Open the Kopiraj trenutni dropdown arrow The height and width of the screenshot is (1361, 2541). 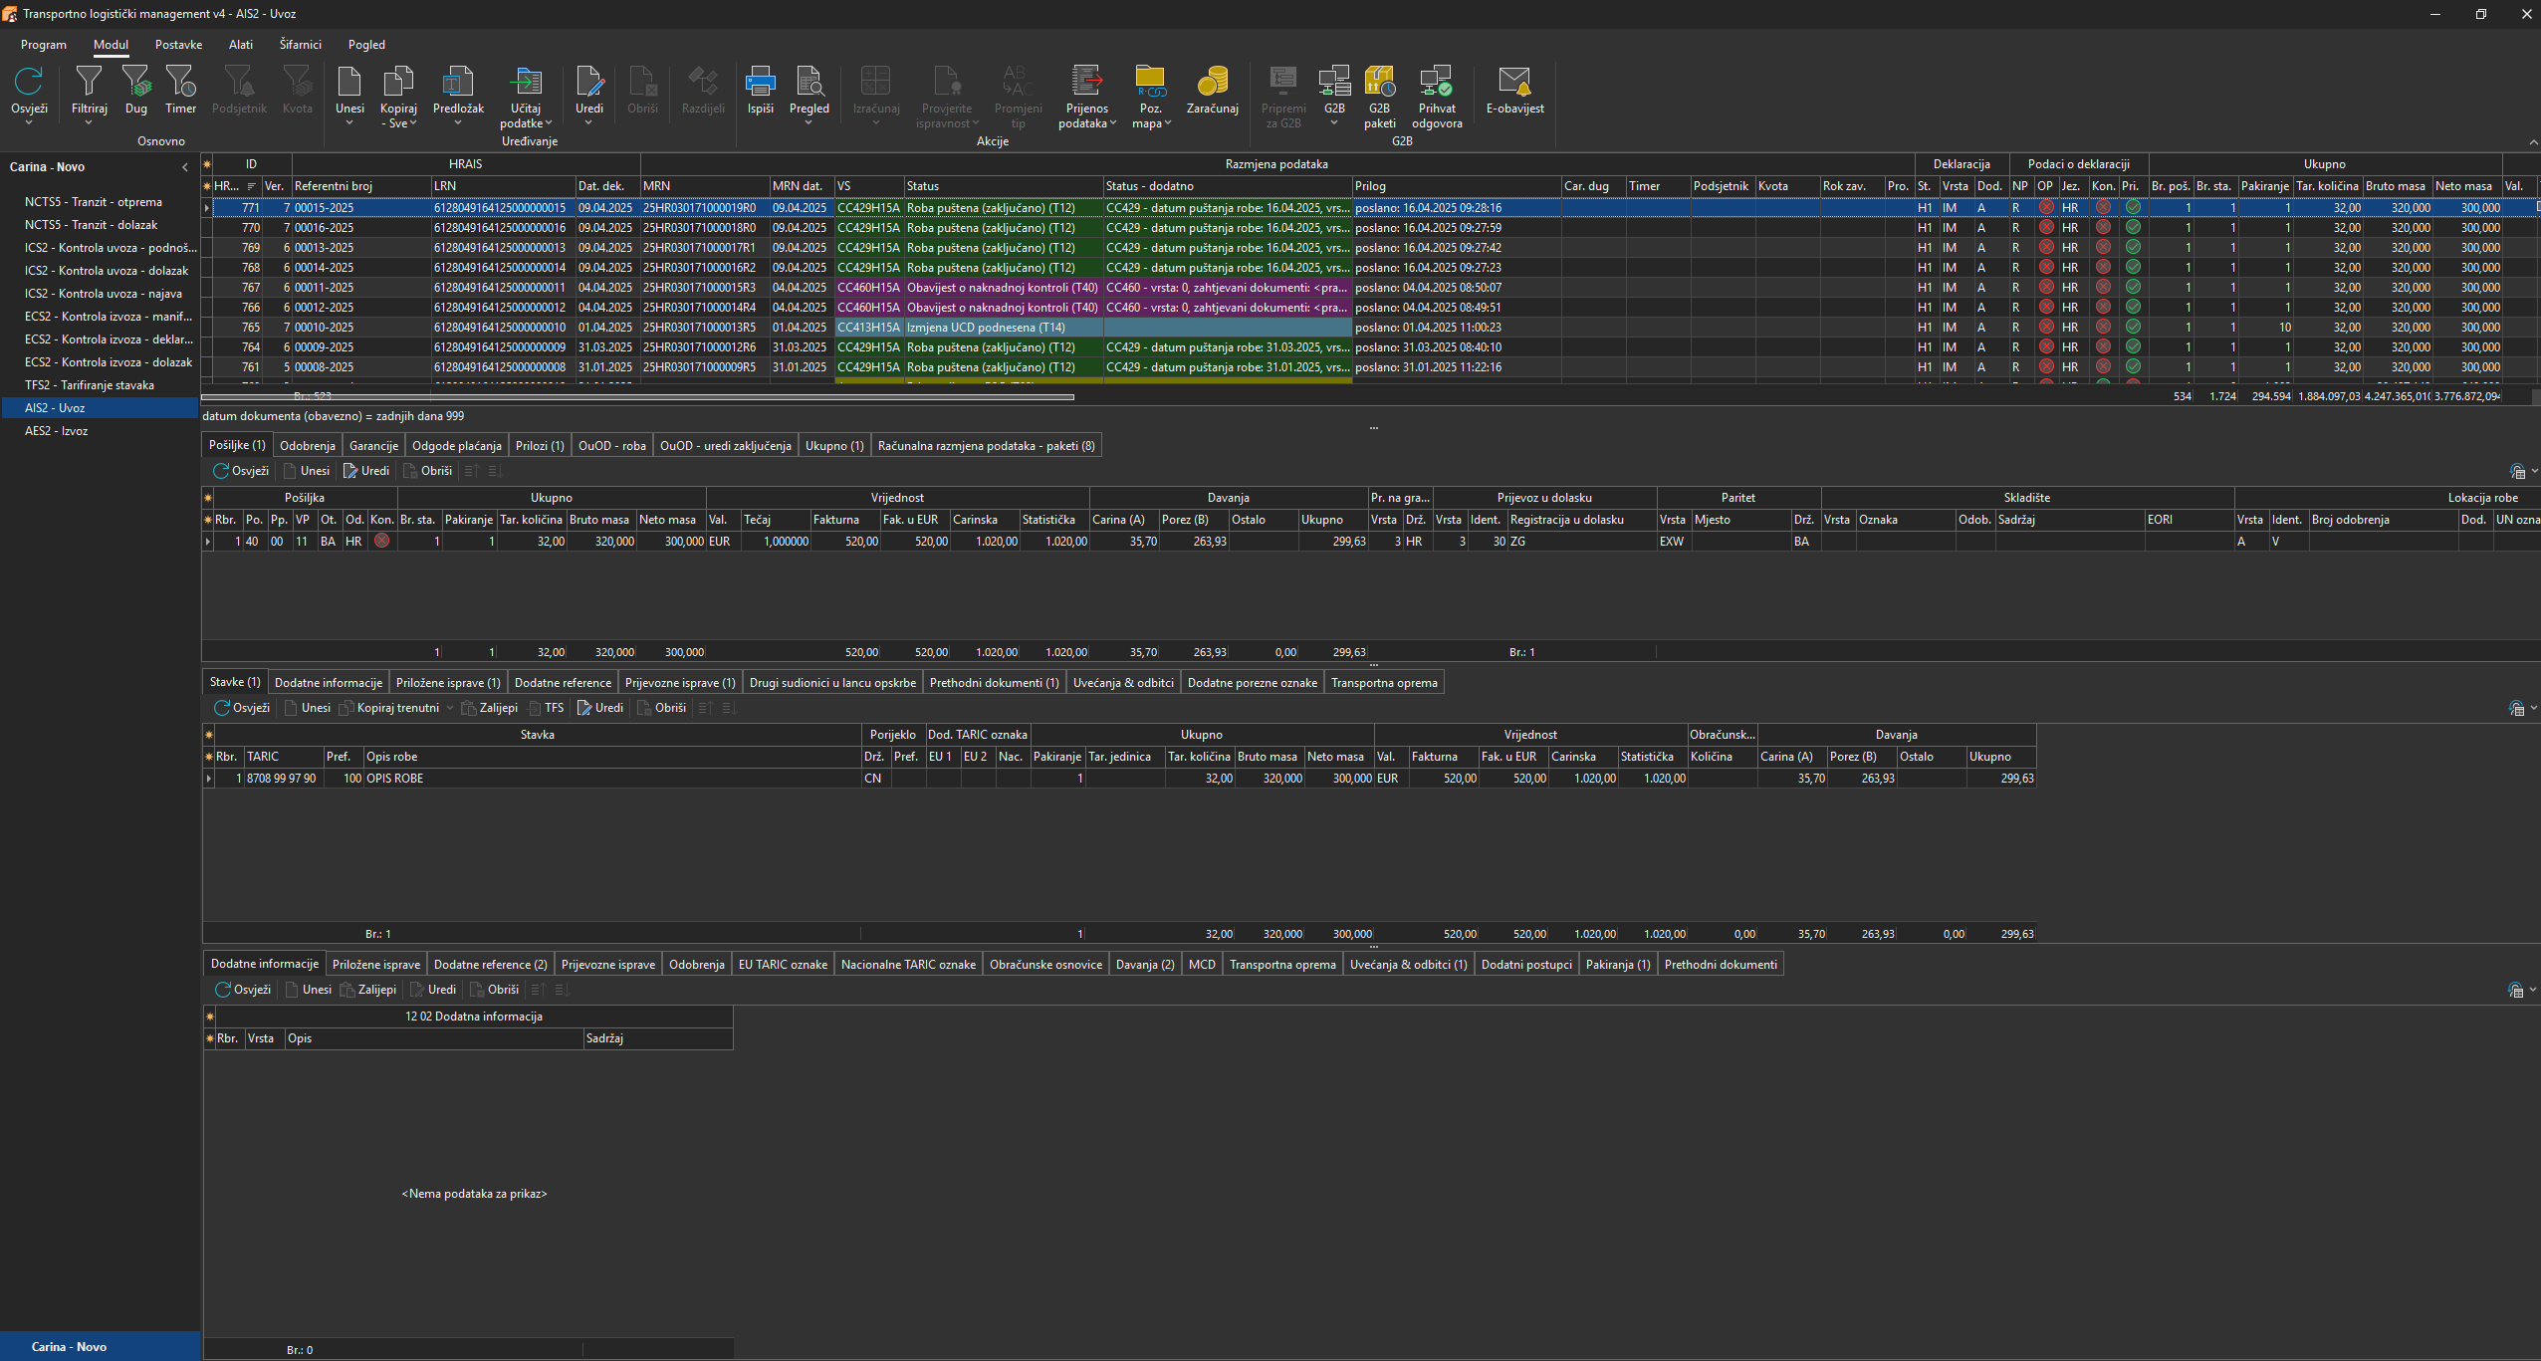(450, 708)
